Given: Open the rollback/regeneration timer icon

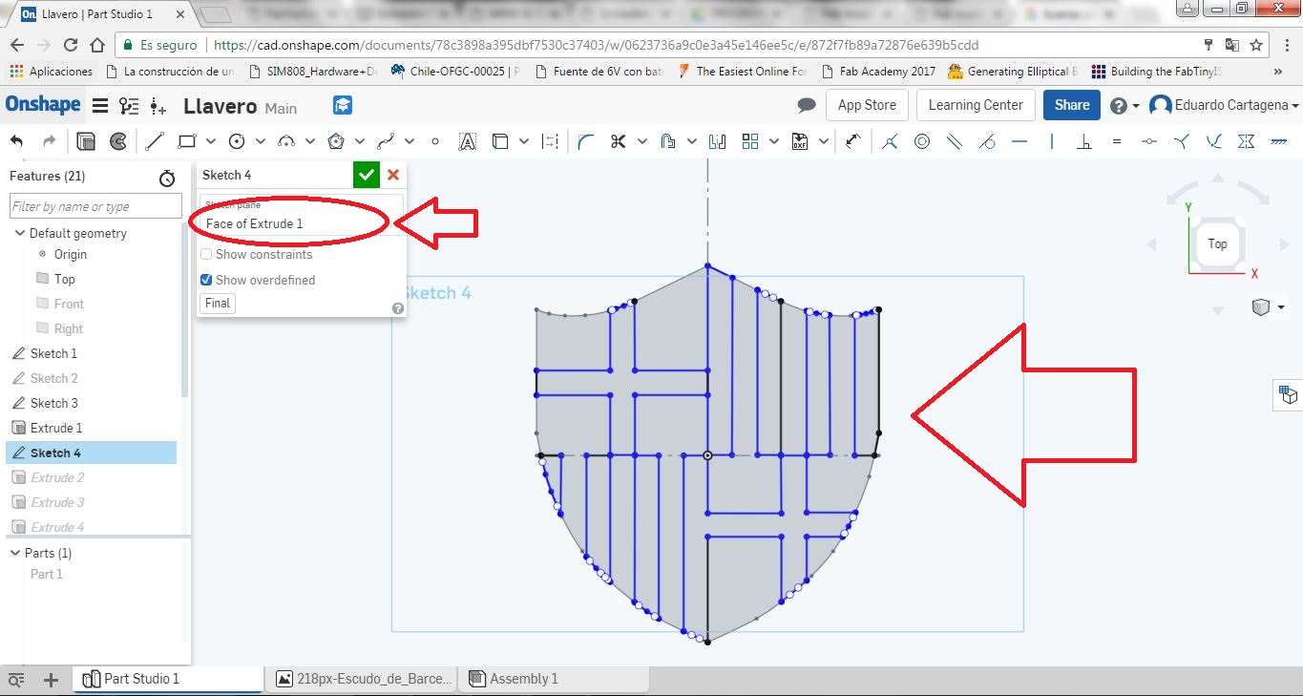Looking at the screenshot, I should coord(167,179).
